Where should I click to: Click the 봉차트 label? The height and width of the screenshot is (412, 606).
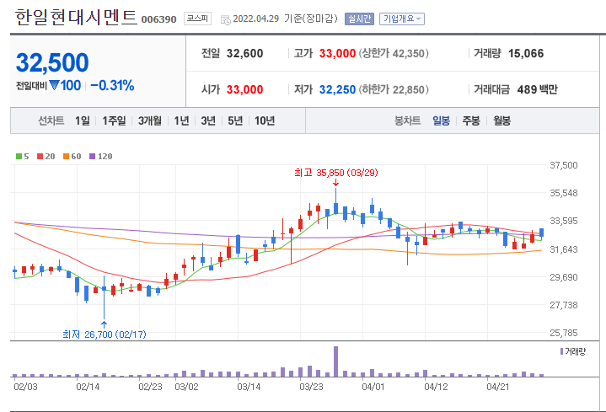click(407, 121)
